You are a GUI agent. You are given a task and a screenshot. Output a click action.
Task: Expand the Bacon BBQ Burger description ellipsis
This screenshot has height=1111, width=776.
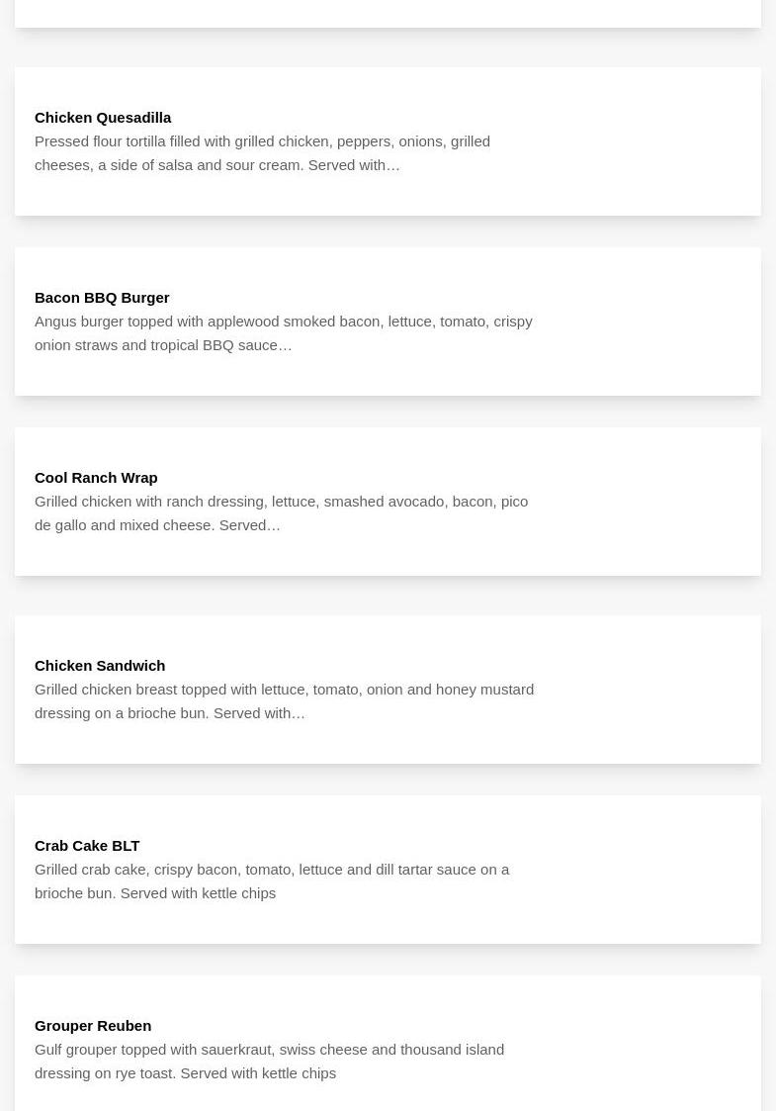[286, 346]
